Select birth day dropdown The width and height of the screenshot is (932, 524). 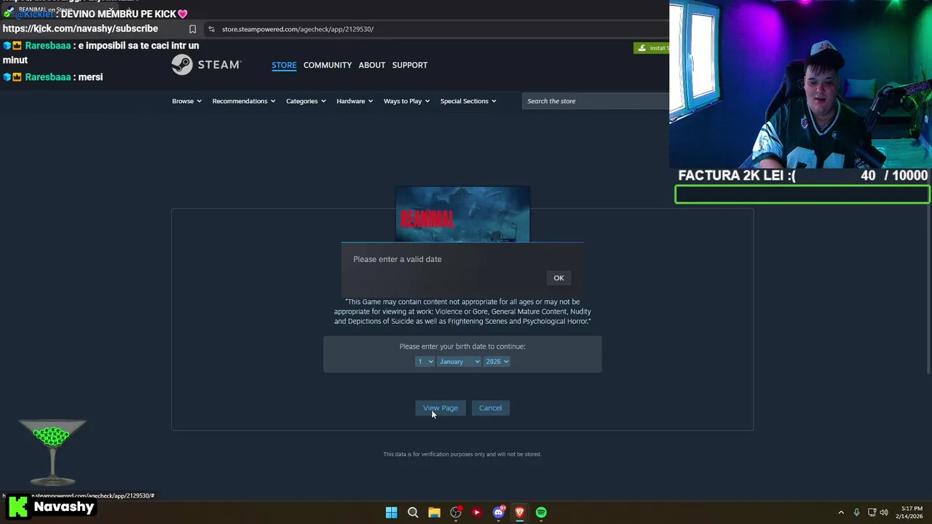pos(425,362)
